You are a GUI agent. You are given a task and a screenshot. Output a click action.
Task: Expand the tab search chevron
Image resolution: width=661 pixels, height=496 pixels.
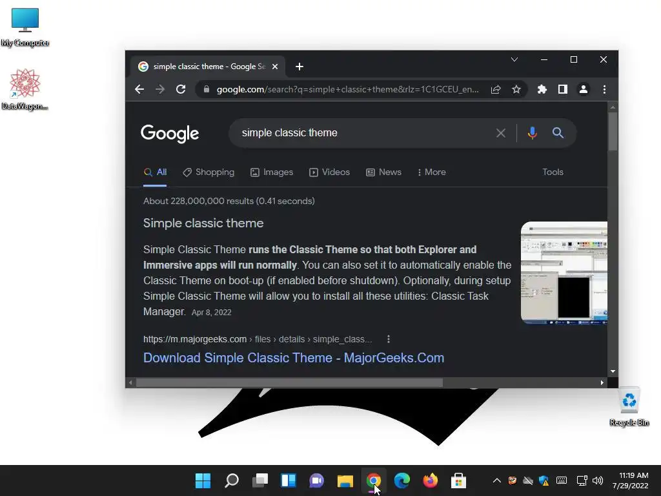tap(514, 59)
